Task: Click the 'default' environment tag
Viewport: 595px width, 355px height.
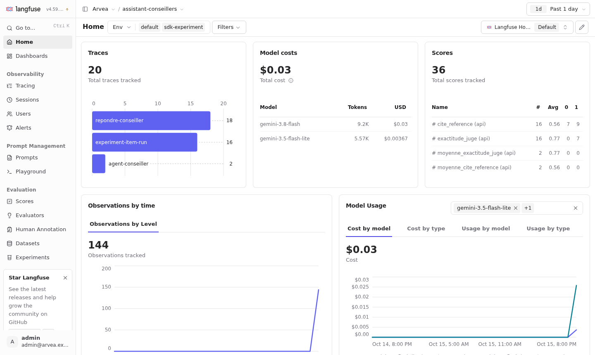Action: 150,27
